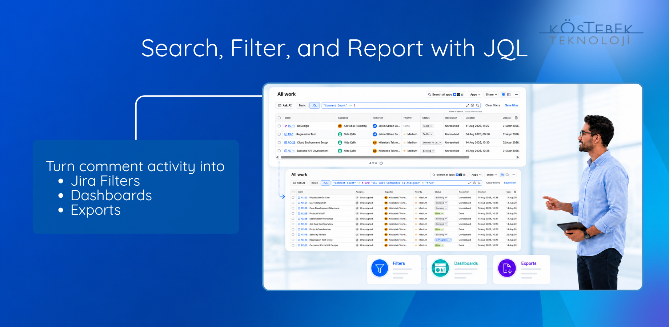Expand the Done status dropdown for Project Kickoff
Viewport: 669px width, 327px height.
(x=439, y=214)
